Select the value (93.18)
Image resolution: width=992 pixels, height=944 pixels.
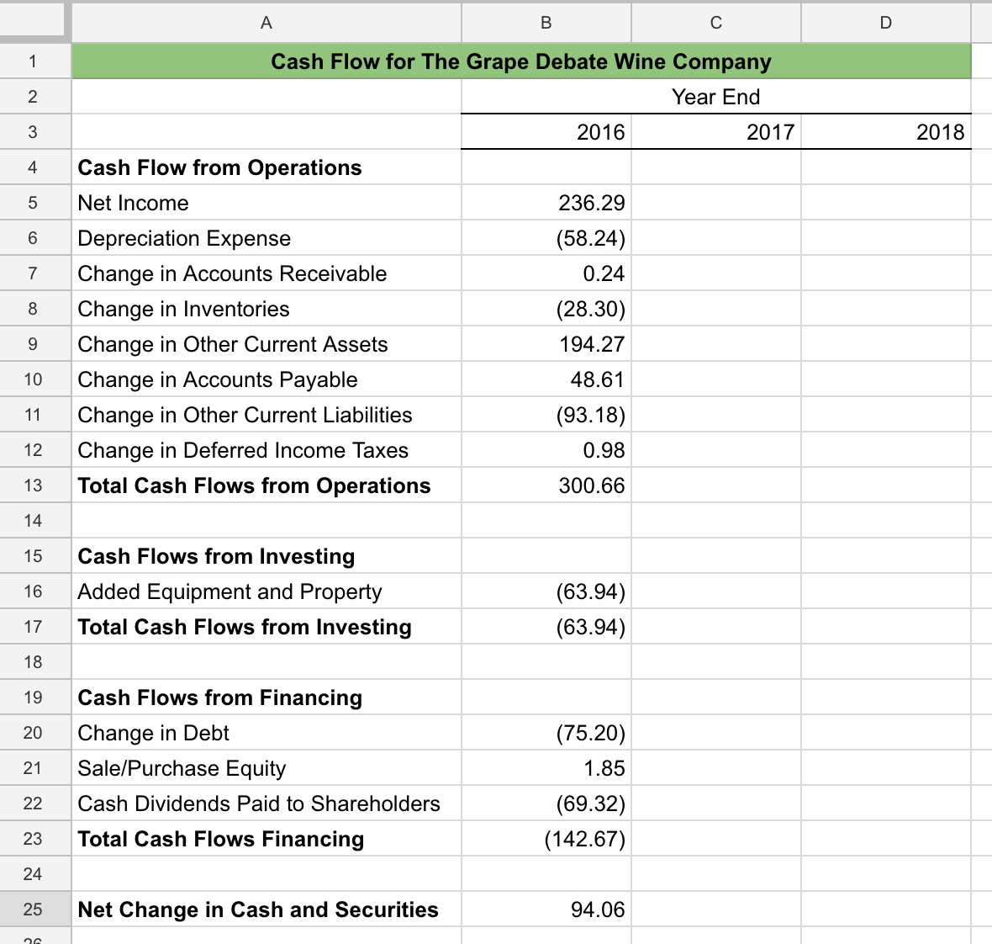pos(546,416)
